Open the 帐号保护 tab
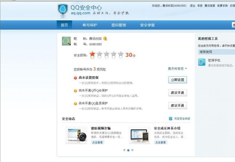The image size is (235, 162). coord(90,25)
